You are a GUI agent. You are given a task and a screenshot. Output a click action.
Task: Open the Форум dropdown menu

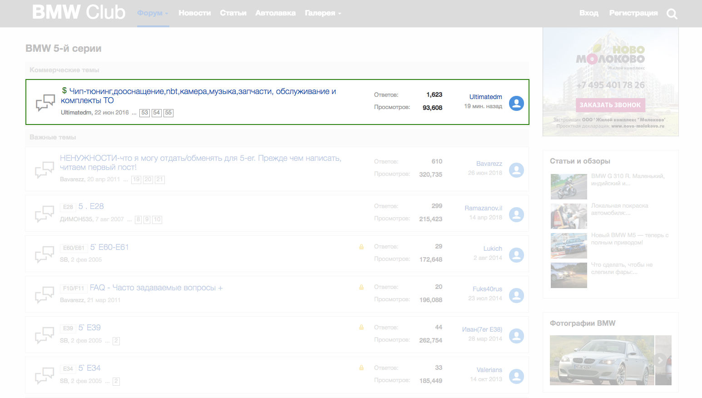(153, 13)
